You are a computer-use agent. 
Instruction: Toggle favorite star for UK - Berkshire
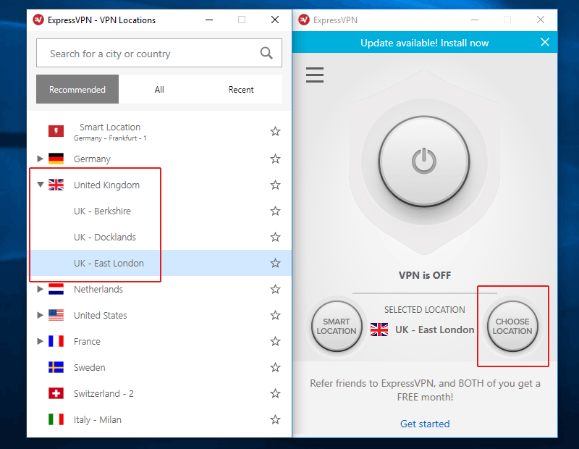(x=275, y=211)
